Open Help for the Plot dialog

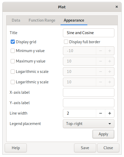pos(16,148)
